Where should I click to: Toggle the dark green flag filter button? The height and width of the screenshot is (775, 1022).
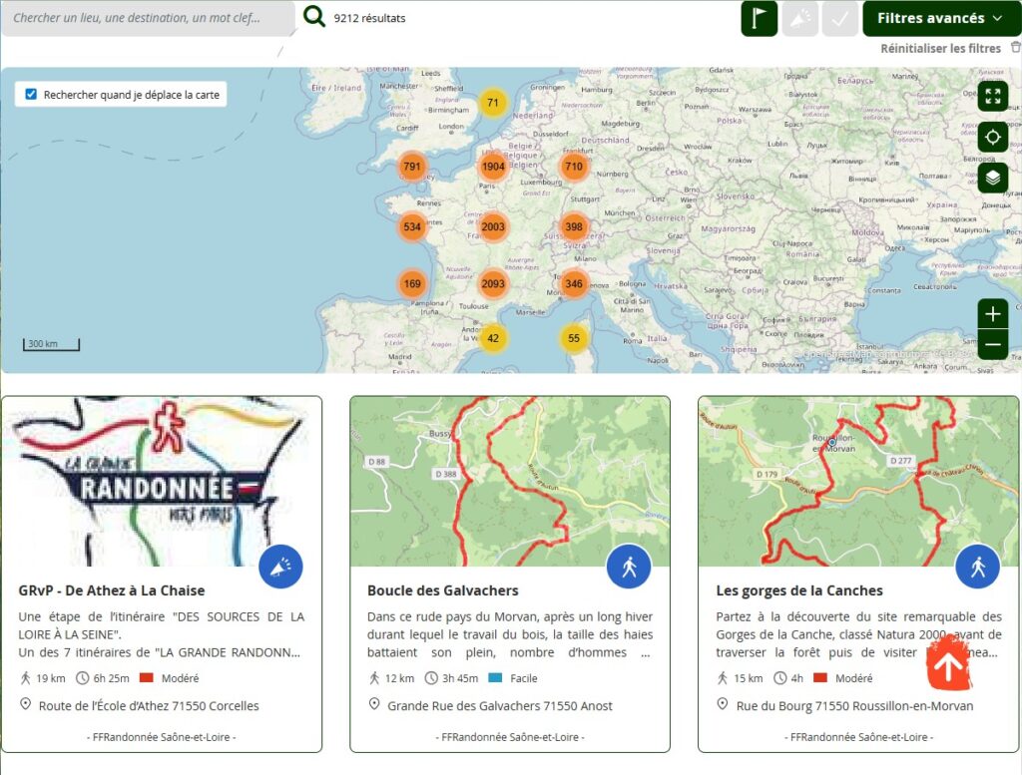(x=759, y=18)
